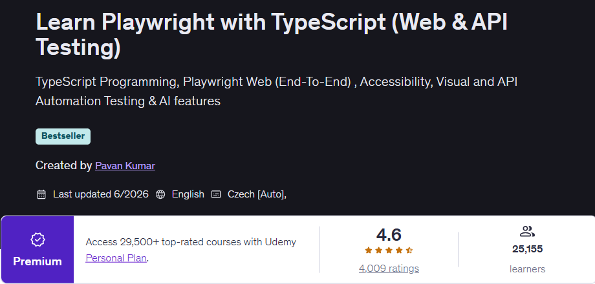Click the calendar icon beside Last updated

coord(41,195)
